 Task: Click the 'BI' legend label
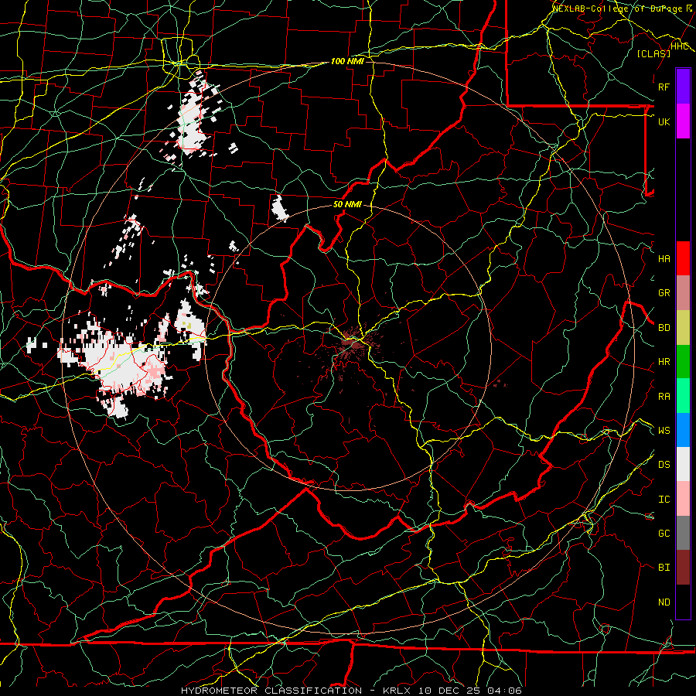pyautogui.click(x=664, y=568)
